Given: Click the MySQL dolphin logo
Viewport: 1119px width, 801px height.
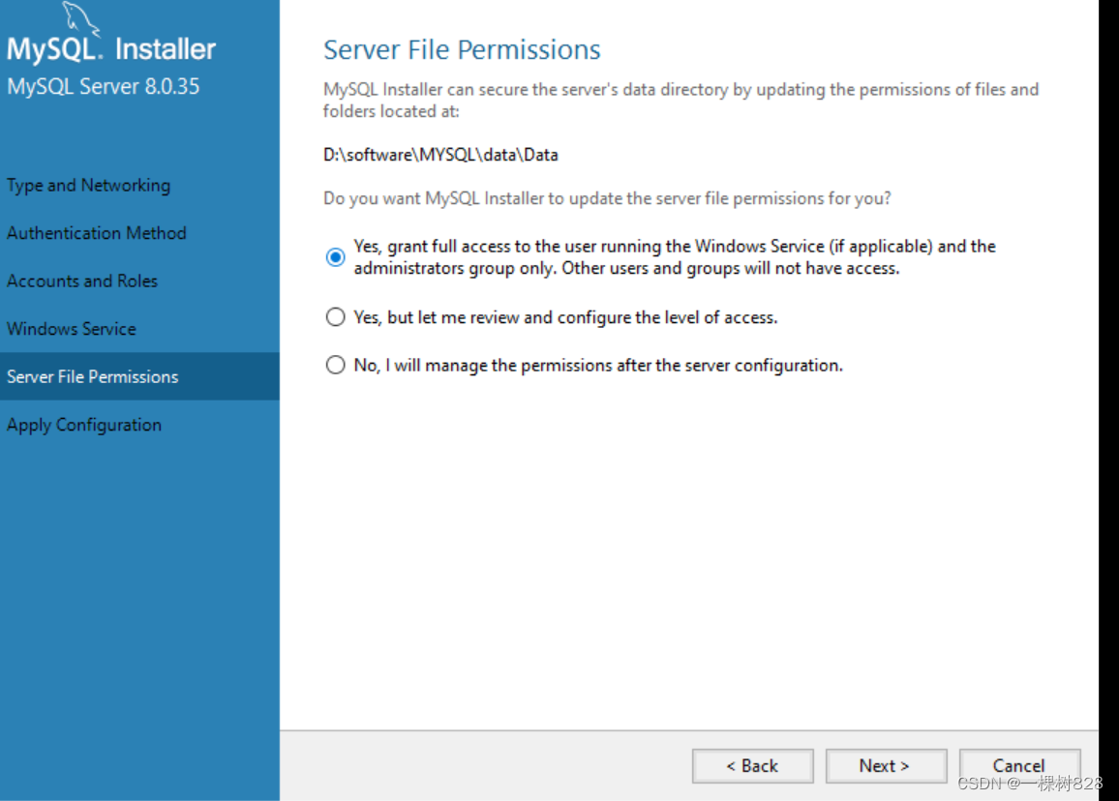Looking at the screenshot, I should 80,17.
